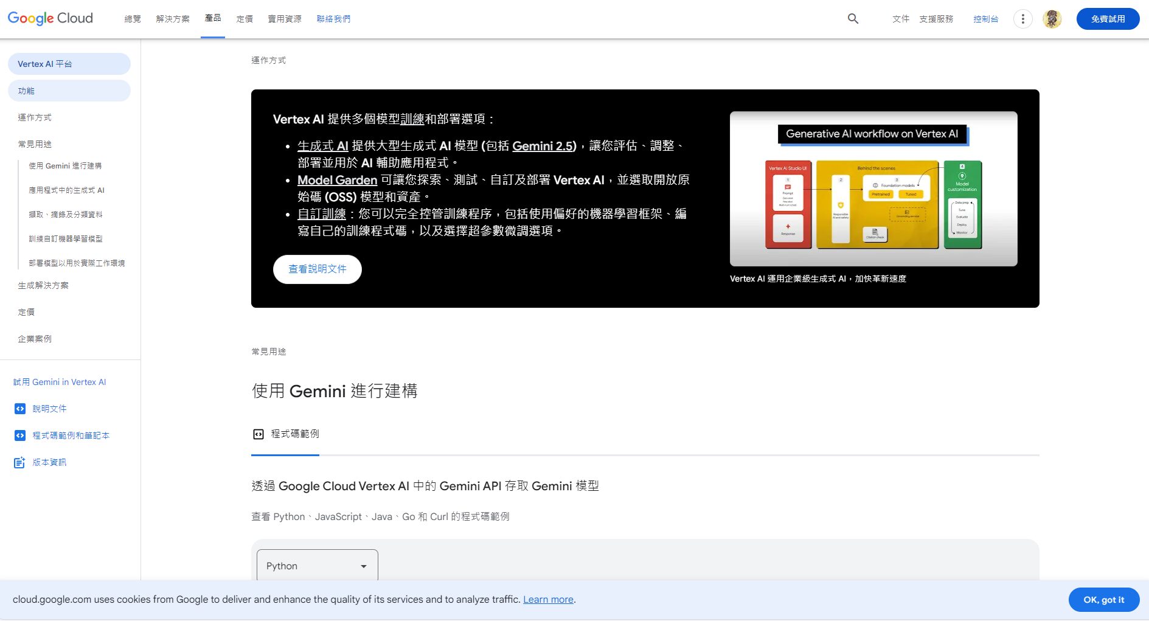Jump to 常見用途 in sidebar

pos(35,144)
